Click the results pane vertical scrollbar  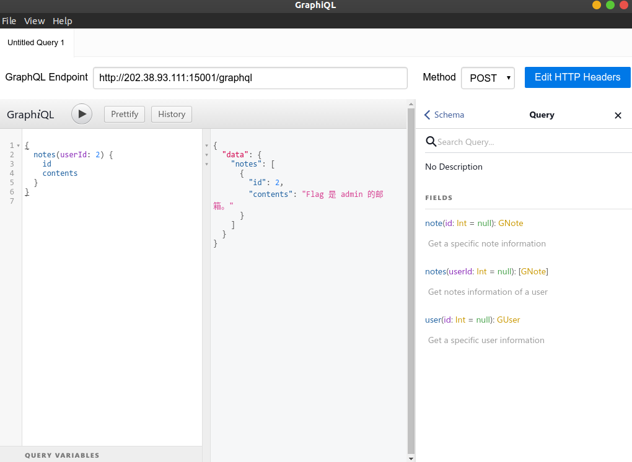click(x=410, y=279)
